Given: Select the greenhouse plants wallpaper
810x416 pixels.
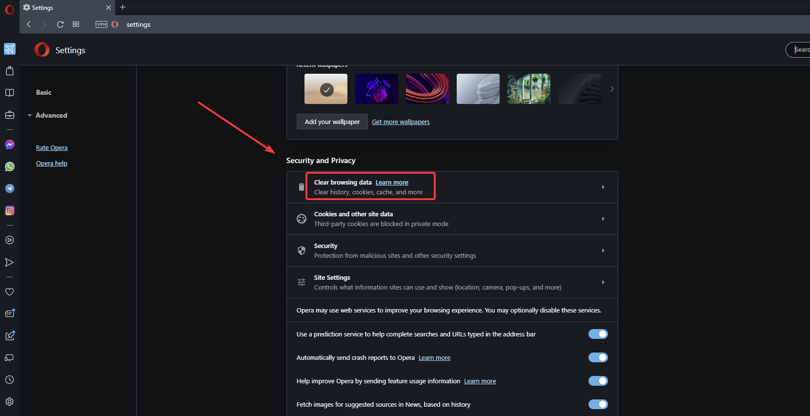Looking at the screenshot, I should [529, 89].
